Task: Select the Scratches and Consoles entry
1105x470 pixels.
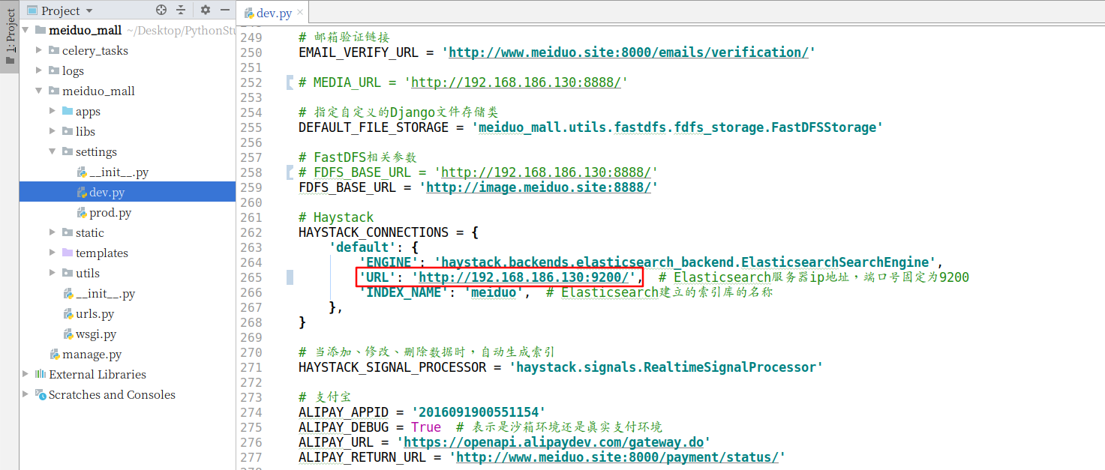Action: (109, 394)
